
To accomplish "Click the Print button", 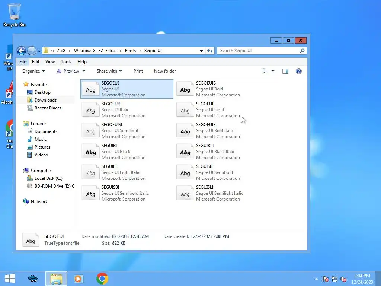I will click(138, 71).
